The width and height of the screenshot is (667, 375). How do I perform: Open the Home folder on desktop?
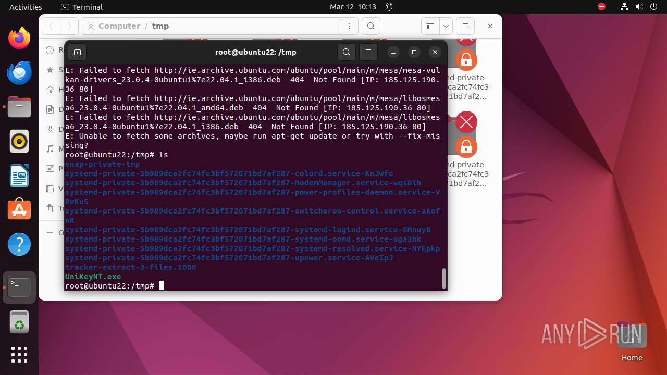(632, 341)
